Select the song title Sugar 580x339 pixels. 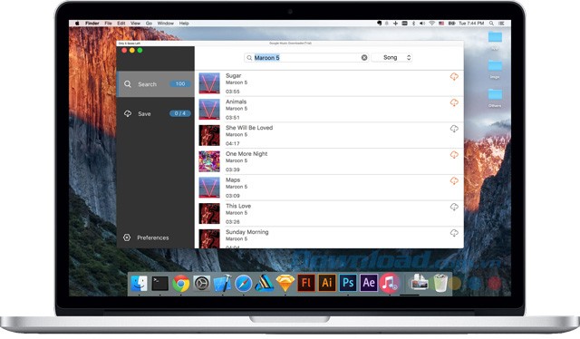pyautogui.click(x=234, y=75)
